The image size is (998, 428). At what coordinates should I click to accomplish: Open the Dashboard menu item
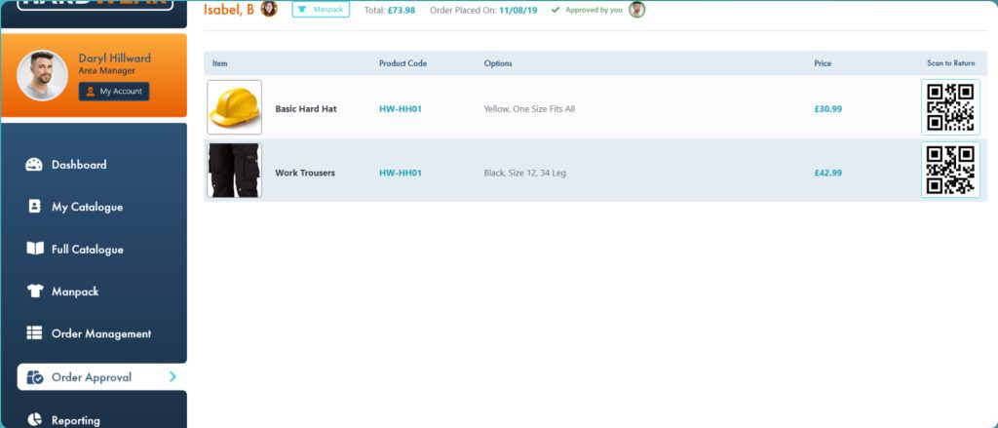(x=79, y=165)
